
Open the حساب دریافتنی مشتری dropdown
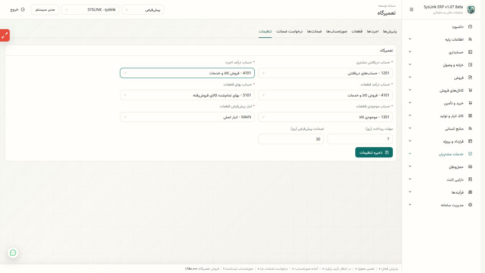click(x=326, y=73)
